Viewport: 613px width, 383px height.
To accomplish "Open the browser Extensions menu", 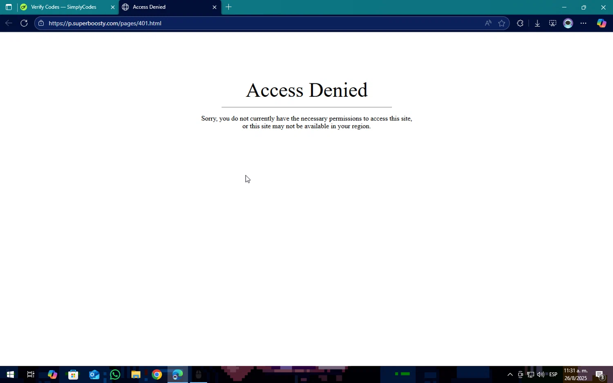I will pos(520,23).
